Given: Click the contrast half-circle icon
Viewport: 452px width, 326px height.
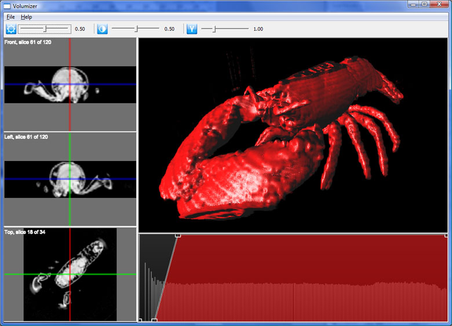Looking at the screenshot, I should pos(103,29).
